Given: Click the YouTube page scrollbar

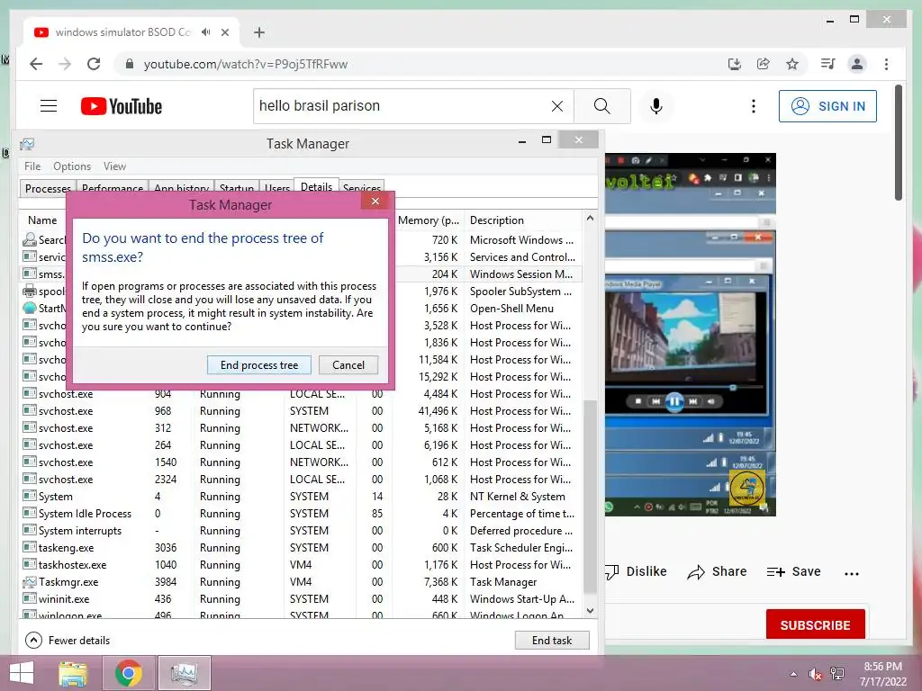Looking at the screenshot, I should pos(898,143).
